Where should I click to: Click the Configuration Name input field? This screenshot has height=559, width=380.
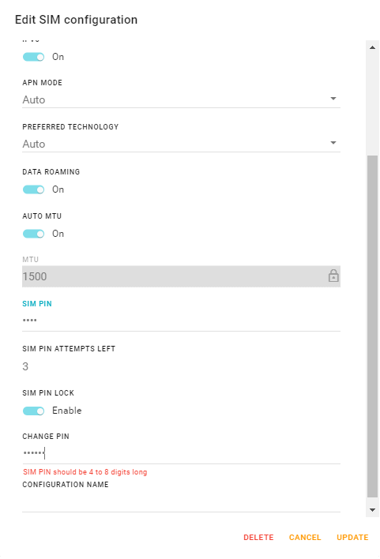181,502
